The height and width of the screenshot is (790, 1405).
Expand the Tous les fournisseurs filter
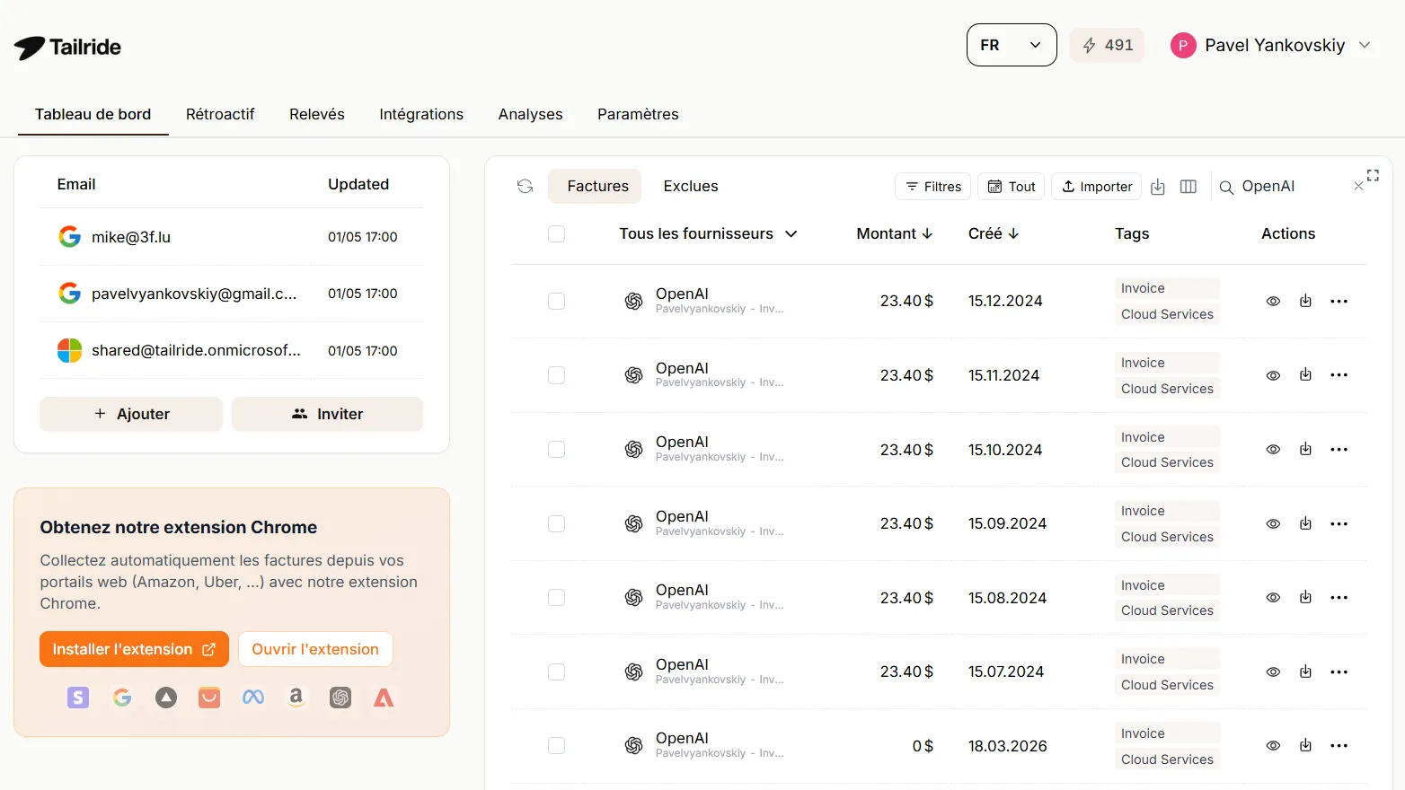pos(708,233)
